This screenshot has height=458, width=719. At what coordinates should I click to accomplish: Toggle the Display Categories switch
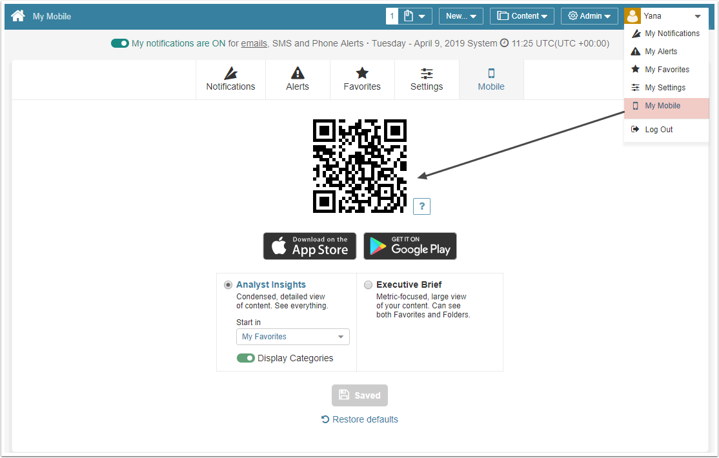[x=246, y=358]
